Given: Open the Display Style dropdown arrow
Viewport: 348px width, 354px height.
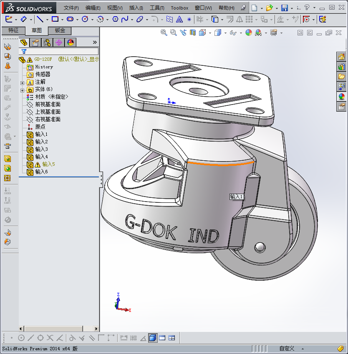Looking at the screenshot, I should (x=225, y=33).
